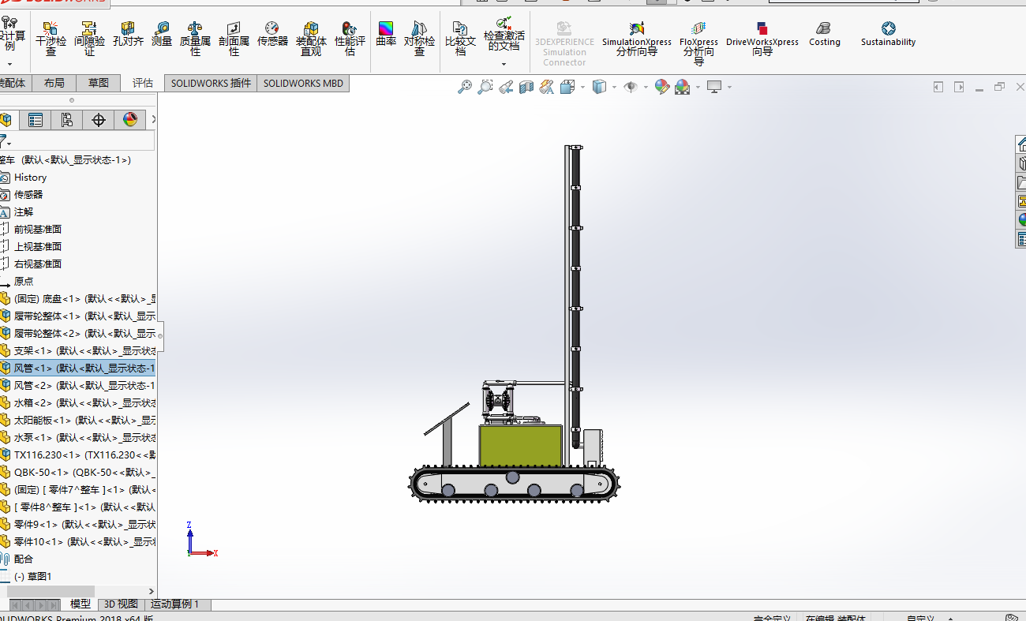Select 前视基准面 front plane
The height and width of the screenshot is (621, 1026).
coord(38,230)
